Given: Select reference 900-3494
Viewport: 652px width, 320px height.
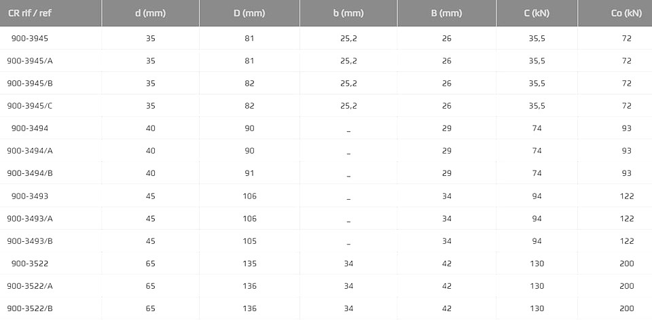Looking at the screenshot, I should [30, 128].
